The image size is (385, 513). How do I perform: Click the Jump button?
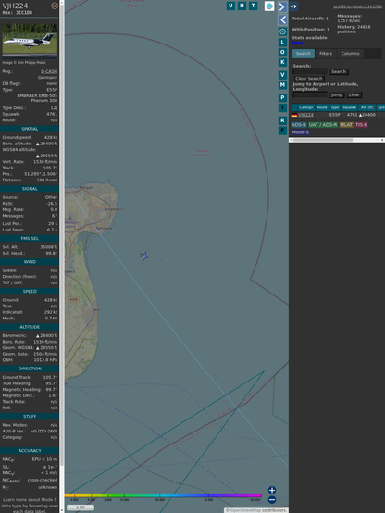(x=337, y=94)
